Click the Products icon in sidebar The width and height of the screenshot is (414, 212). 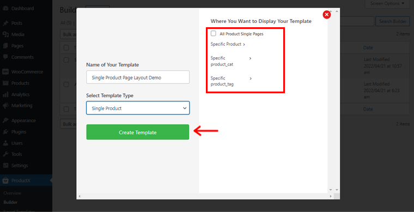(x=5, y=83)
